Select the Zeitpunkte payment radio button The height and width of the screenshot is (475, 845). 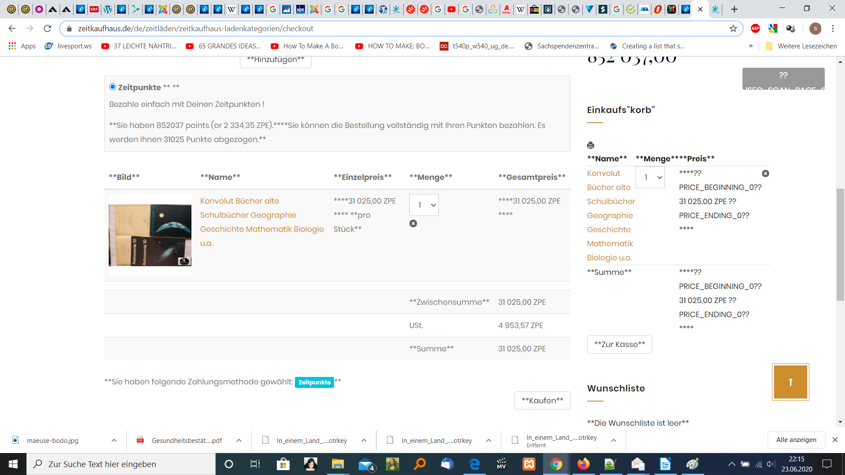113,87
